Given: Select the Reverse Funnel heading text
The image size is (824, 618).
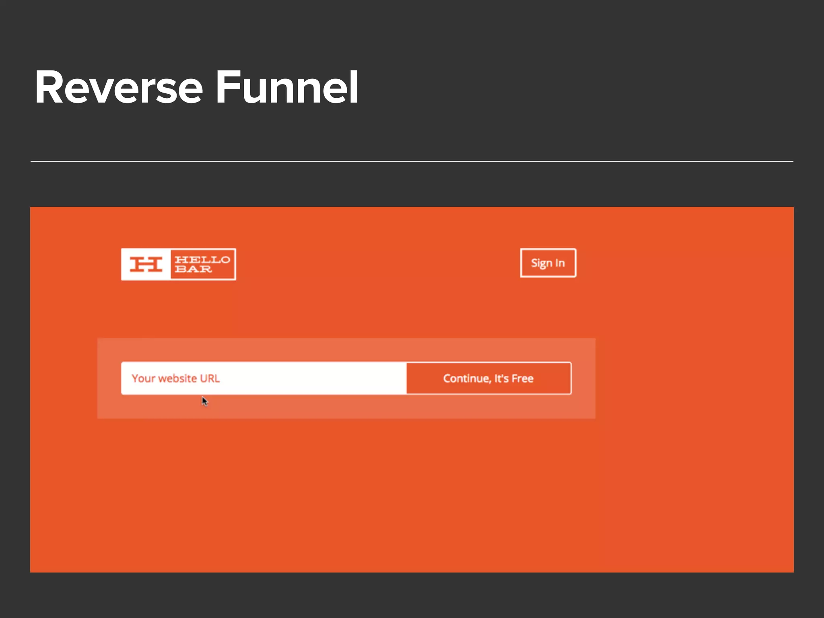Looking at the screenshot, I should pyautogui.click(x=196, y=87).
